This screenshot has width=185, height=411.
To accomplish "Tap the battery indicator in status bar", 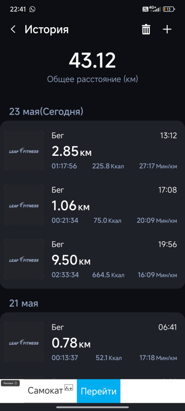I will pyautogui.click(x=169, y=9).
